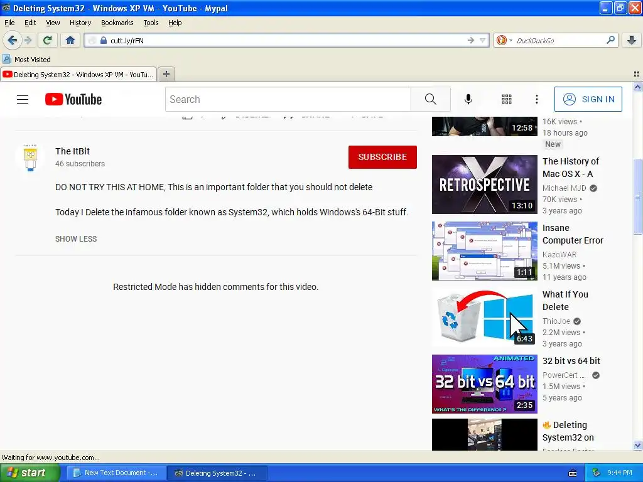The height and width of the screenshot is (482, 643).
Task: Open the Bookmarks menu
Action: click(x=117, y=23)
